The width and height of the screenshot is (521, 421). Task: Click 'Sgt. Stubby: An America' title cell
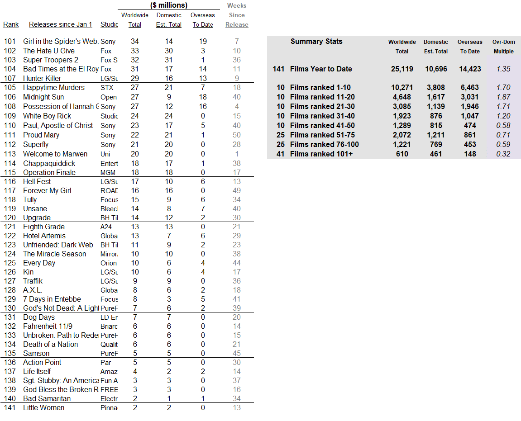tap(61, 380)
